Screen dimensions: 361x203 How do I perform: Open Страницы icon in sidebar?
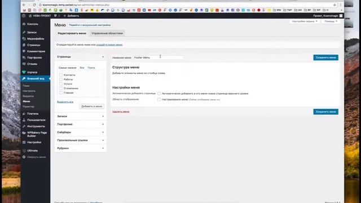coord(24,45)
